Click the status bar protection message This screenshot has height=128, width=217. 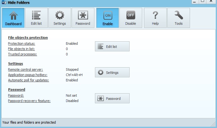coord(29,122)
